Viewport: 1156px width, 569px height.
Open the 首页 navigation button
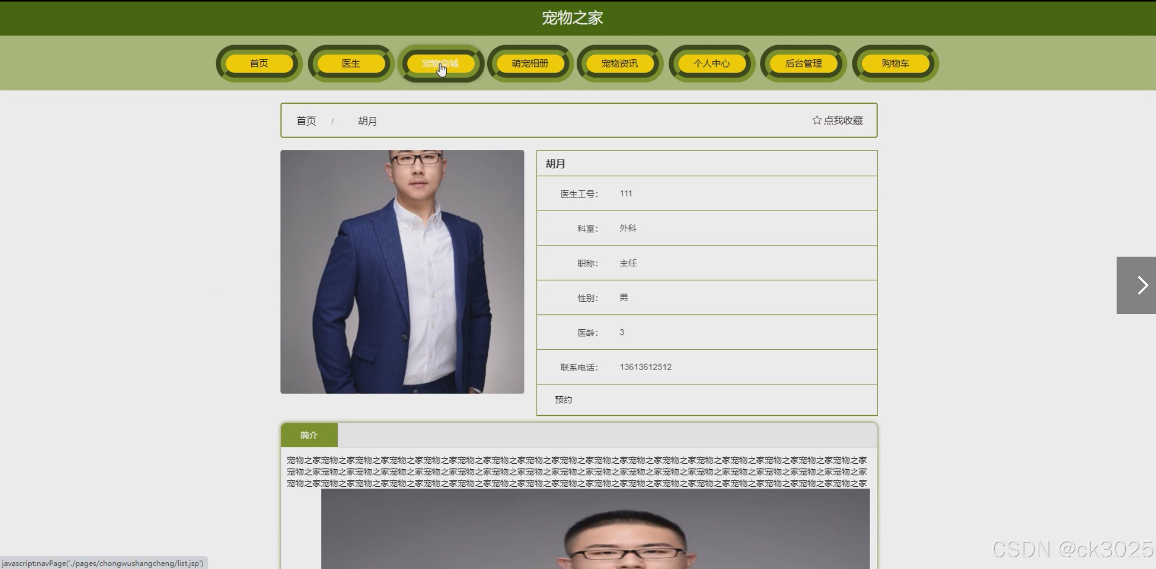tap(259, 63)
